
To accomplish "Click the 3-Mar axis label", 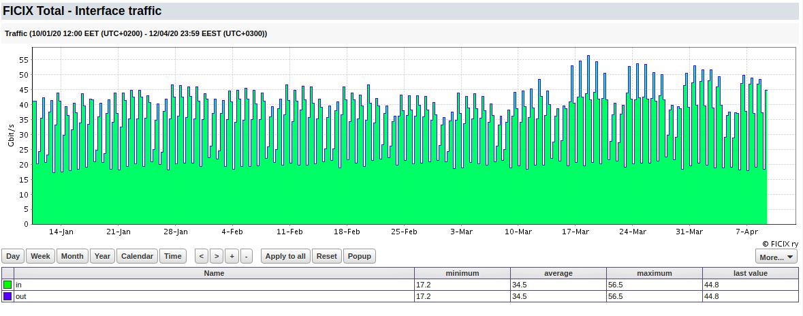I will (461, 232).
